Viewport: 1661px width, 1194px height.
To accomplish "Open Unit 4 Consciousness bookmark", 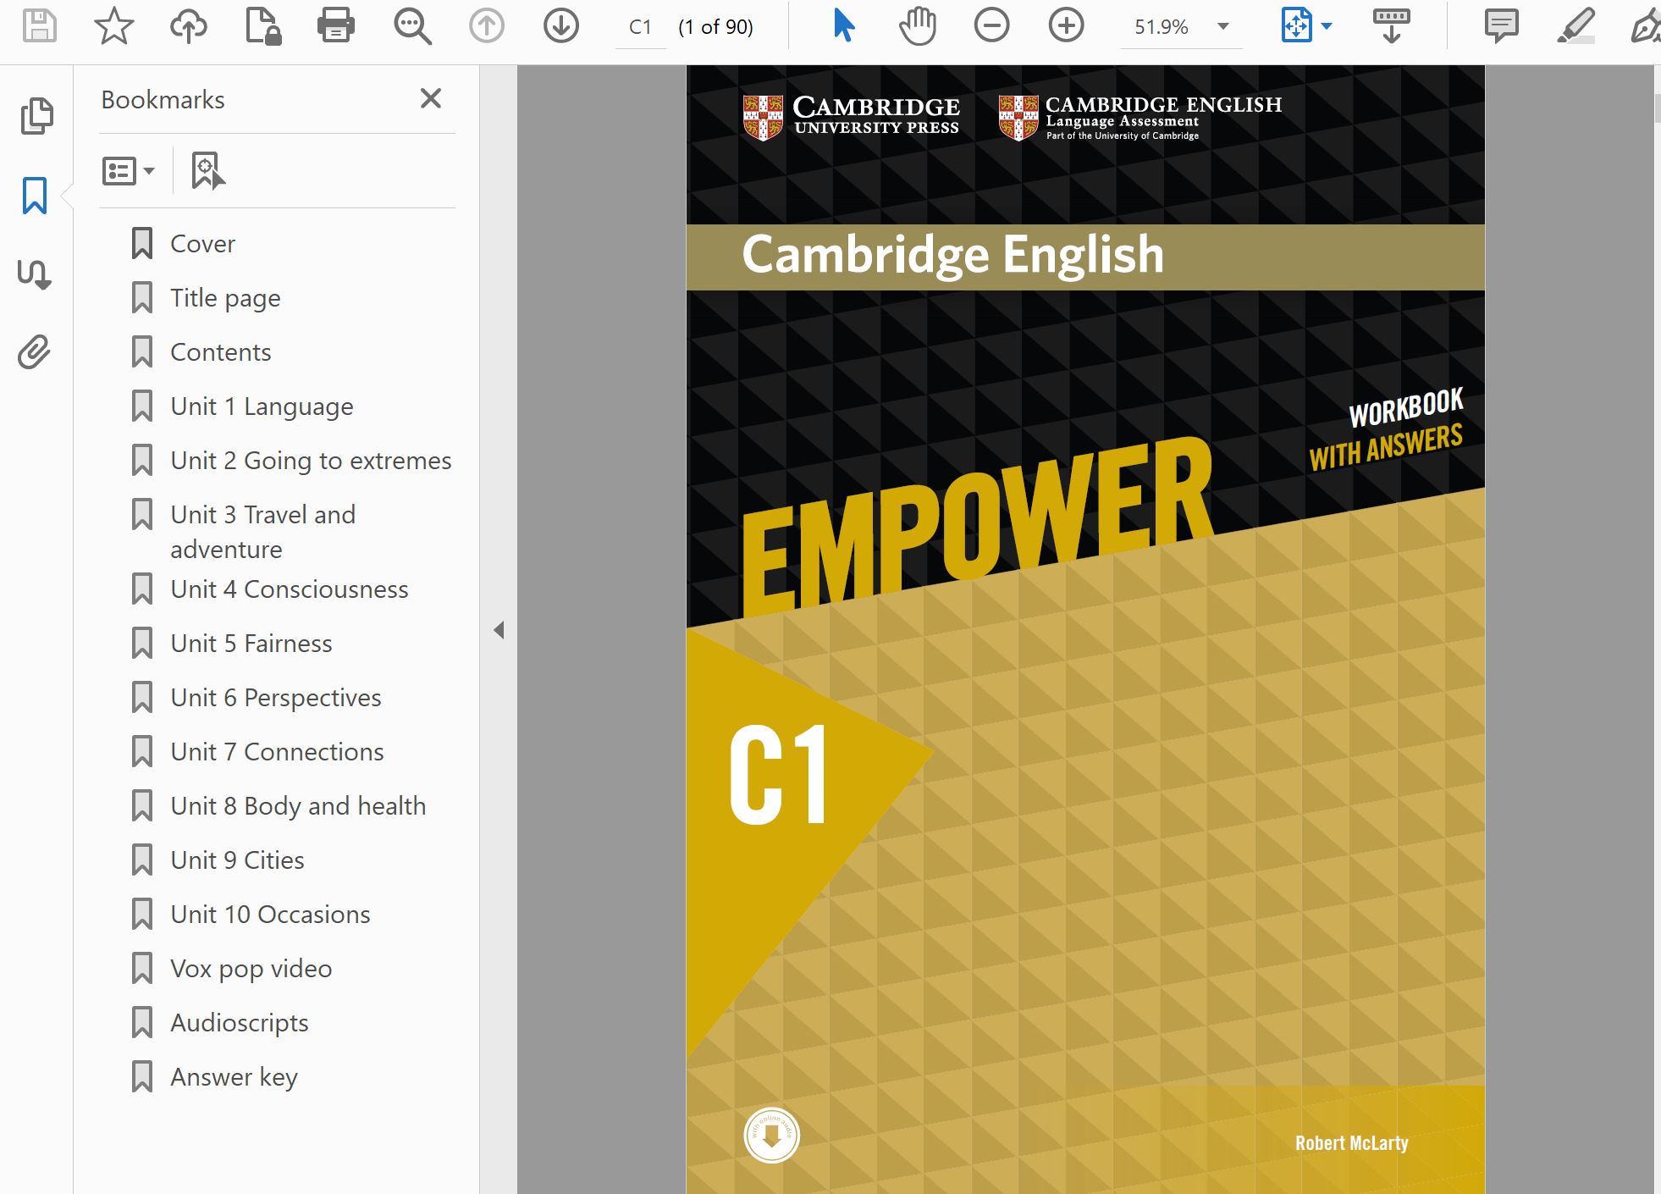I will 289,589.
